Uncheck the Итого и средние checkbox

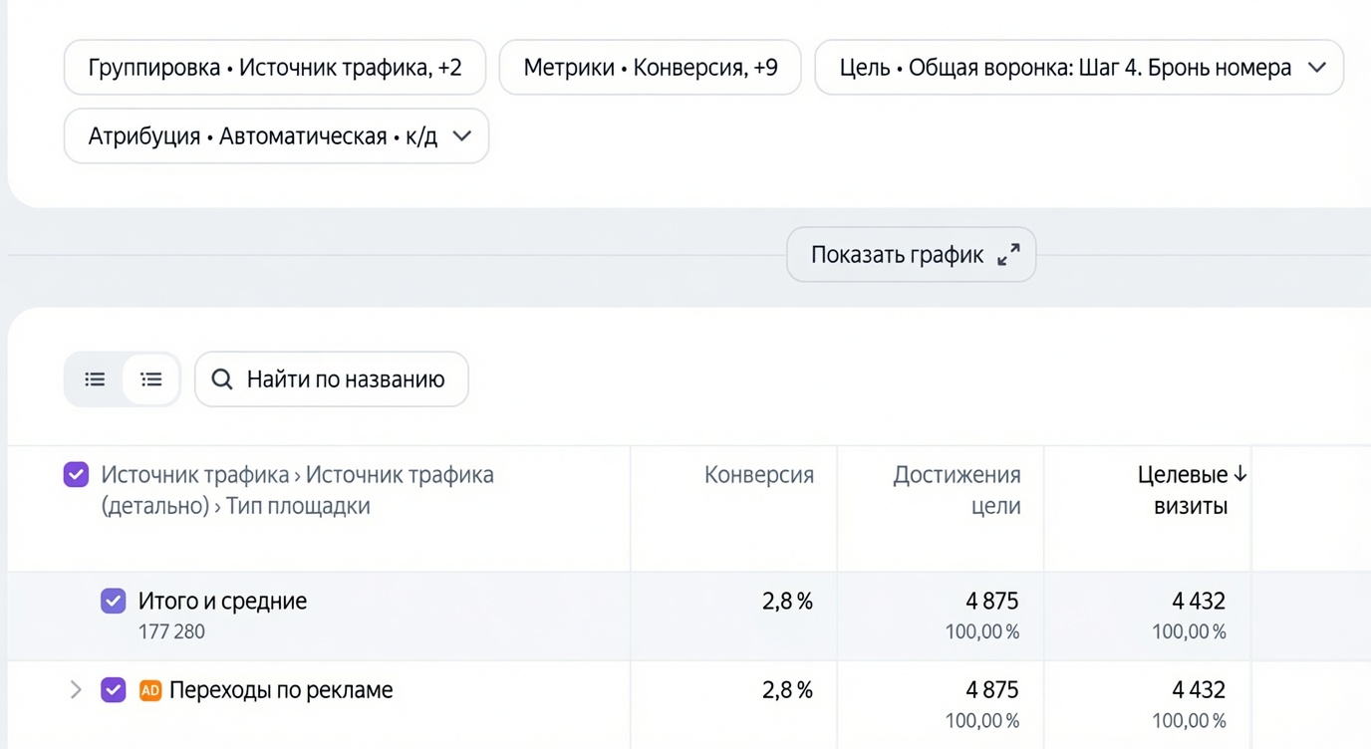(x=114, y=601)
